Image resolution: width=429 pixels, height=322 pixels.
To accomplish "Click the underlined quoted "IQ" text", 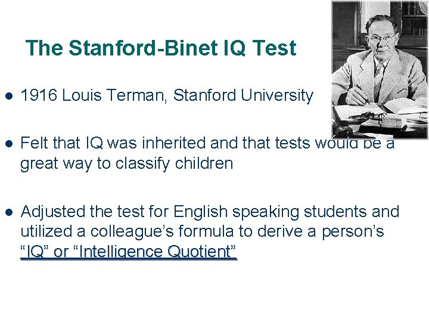I will pos(35,252).
